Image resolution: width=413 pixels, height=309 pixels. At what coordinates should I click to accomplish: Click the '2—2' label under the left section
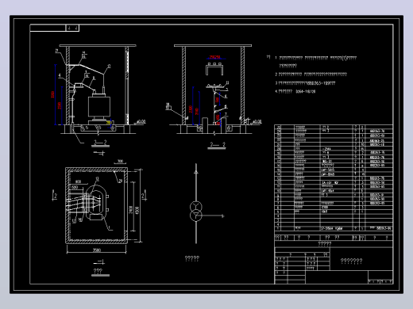(100, 143)
